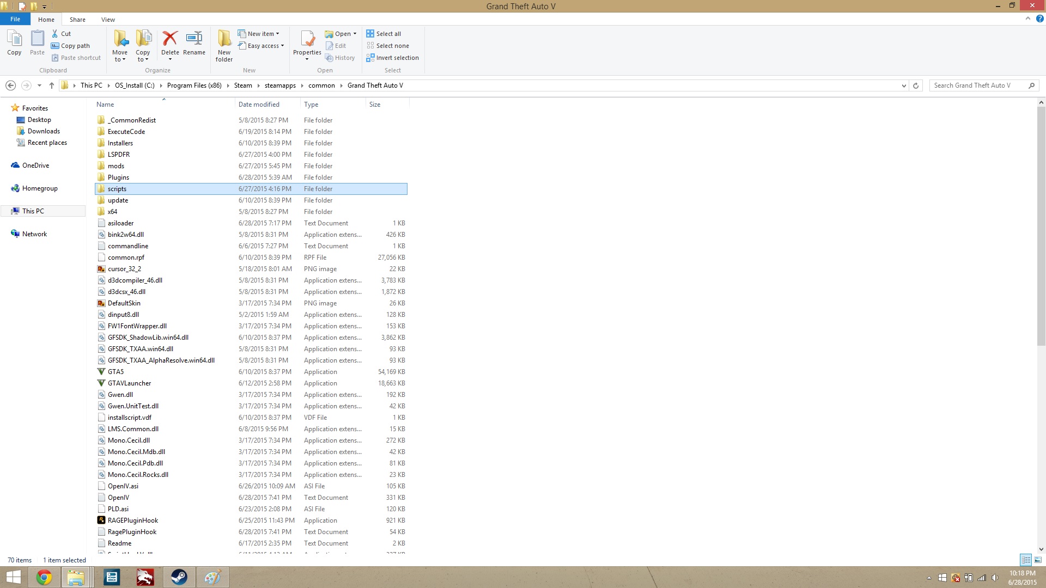Navigate up one folder level arrow
Viewport: 1046px width, 588px height.
tap(52, 85)
